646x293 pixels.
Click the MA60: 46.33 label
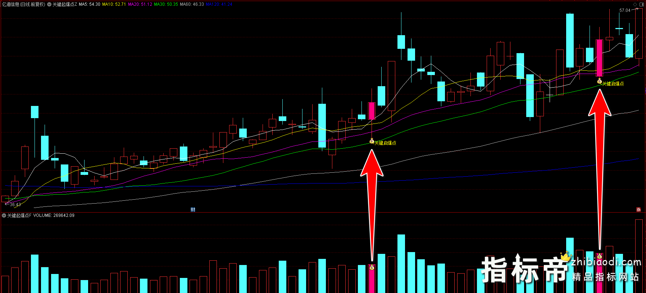point(192,4)
